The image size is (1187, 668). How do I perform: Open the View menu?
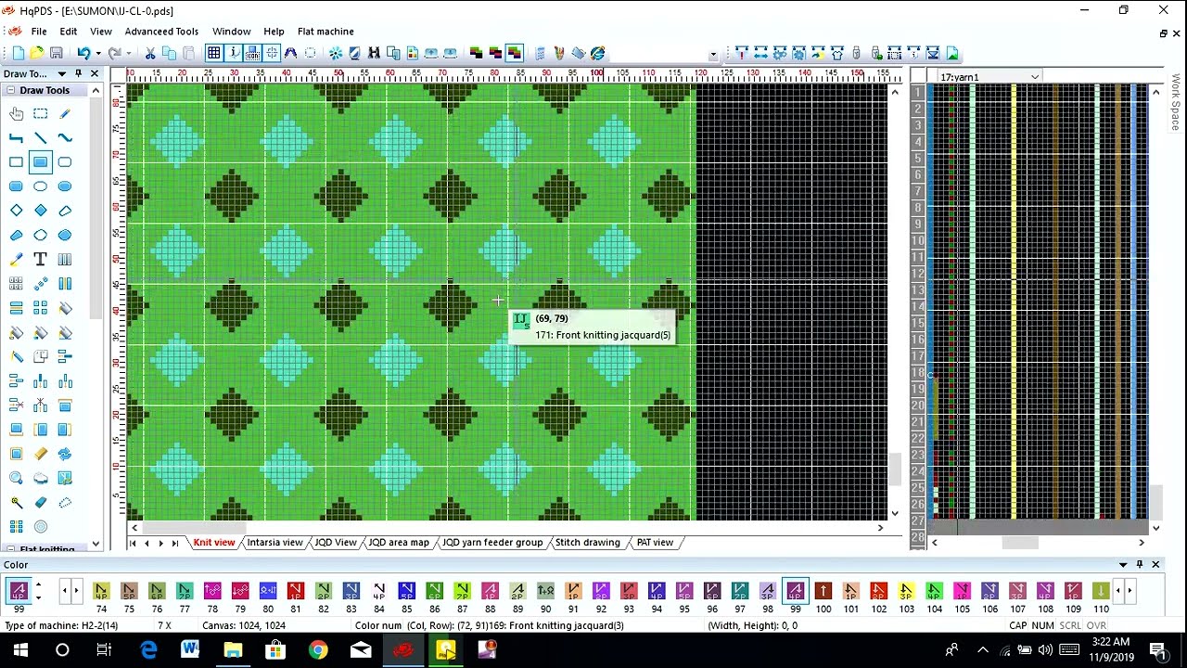pos(101,32)
